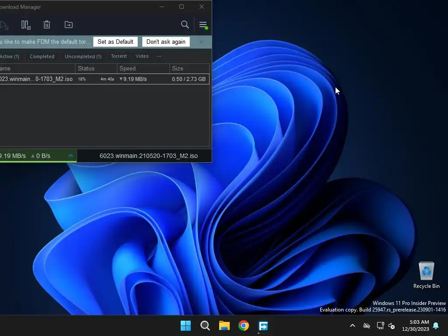Open the Windows Start menu
This screenshot has height=336, width=448.
click(185, 325)
